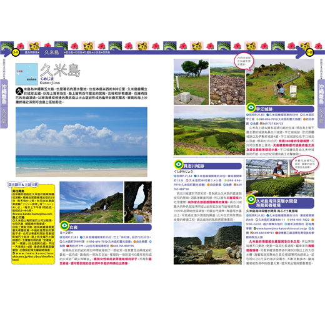Viewport: 325px width, 312px height.
Task: Select 宮古島 in the top island bar
Action: pos(69,52)
